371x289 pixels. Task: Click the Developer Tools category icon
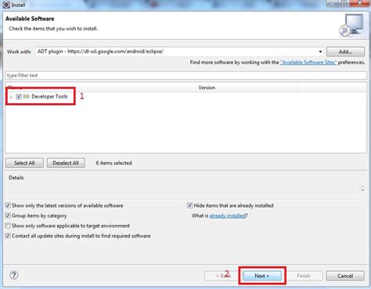(x=26, y=97)
